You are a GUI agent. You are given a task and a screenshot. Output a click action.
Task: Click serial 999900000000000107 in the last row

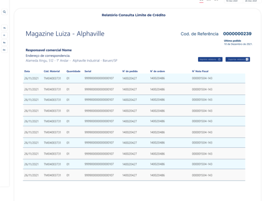pyautogui.click(x=99, y=175)
